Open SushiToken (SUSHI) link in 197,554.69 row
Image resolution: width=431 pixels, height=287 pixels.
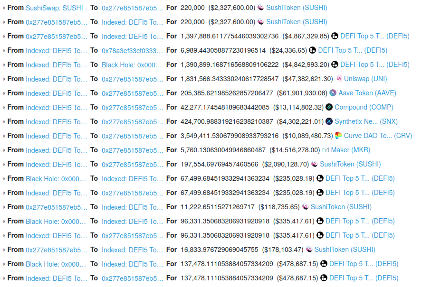click(351, 164)
